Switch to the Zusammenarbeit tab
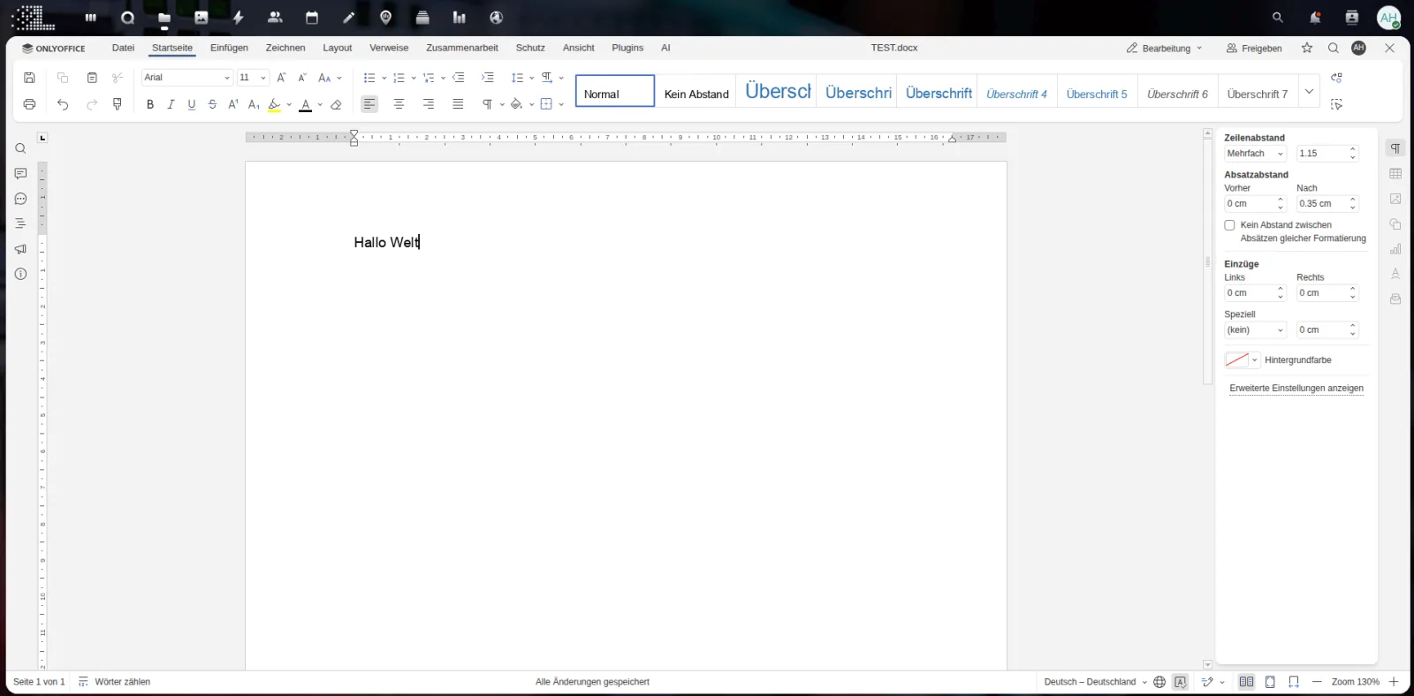This screenshot has width=1414, height=696. (462, 48)
